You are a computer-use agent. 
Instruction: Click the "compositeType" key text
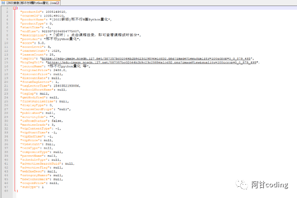coord(35,152)
